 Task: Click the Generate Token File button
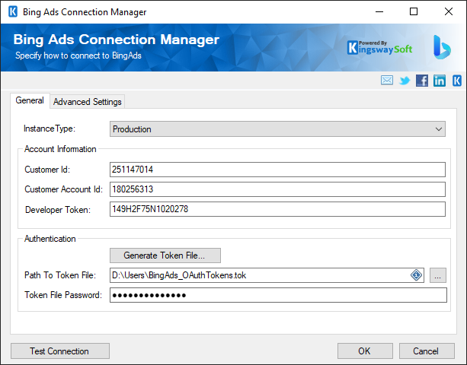click(165, 255)
